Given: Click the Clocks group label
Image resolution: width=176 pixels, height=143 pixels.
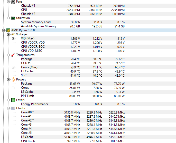Looking at the screenshot, I should (x=21, y=108).
